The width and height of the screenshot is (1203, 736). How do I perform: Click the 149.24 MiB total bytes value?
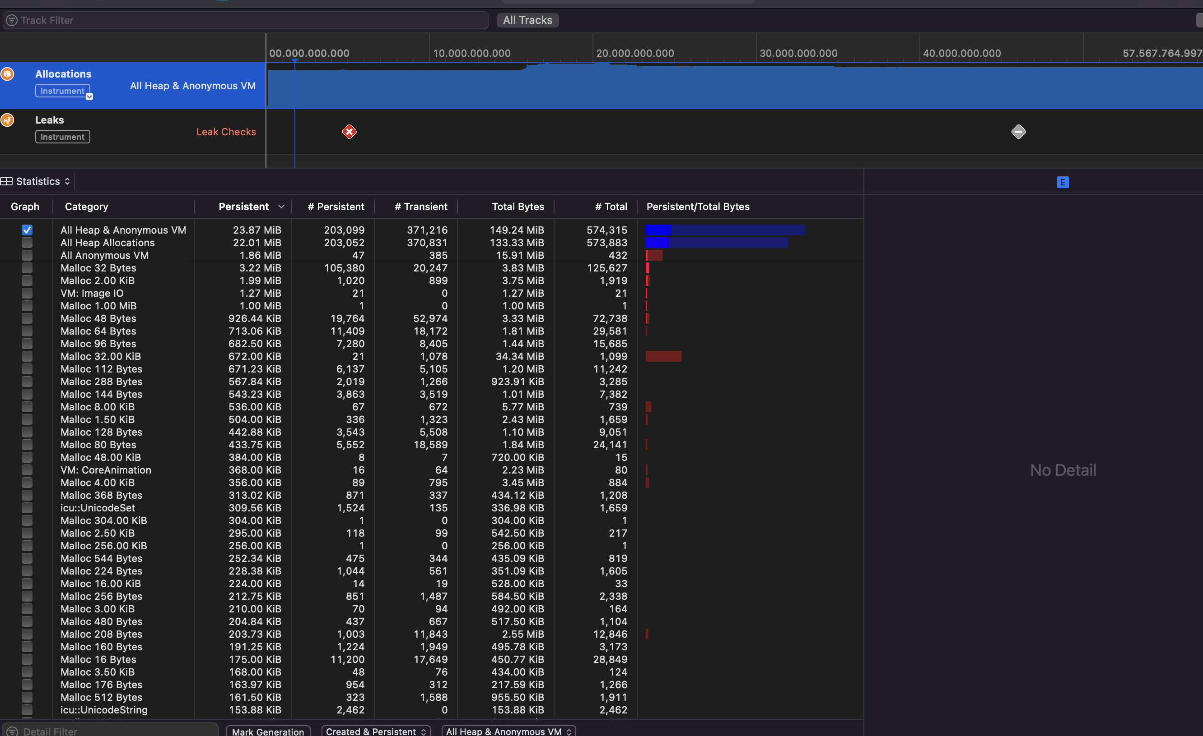click(x=517, y=230)
